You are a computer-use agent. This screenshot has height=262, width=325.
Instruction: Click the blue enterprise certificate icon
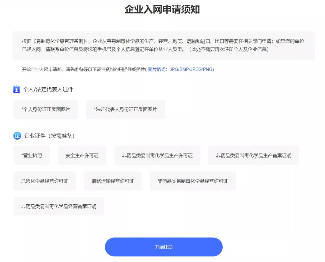17,136
